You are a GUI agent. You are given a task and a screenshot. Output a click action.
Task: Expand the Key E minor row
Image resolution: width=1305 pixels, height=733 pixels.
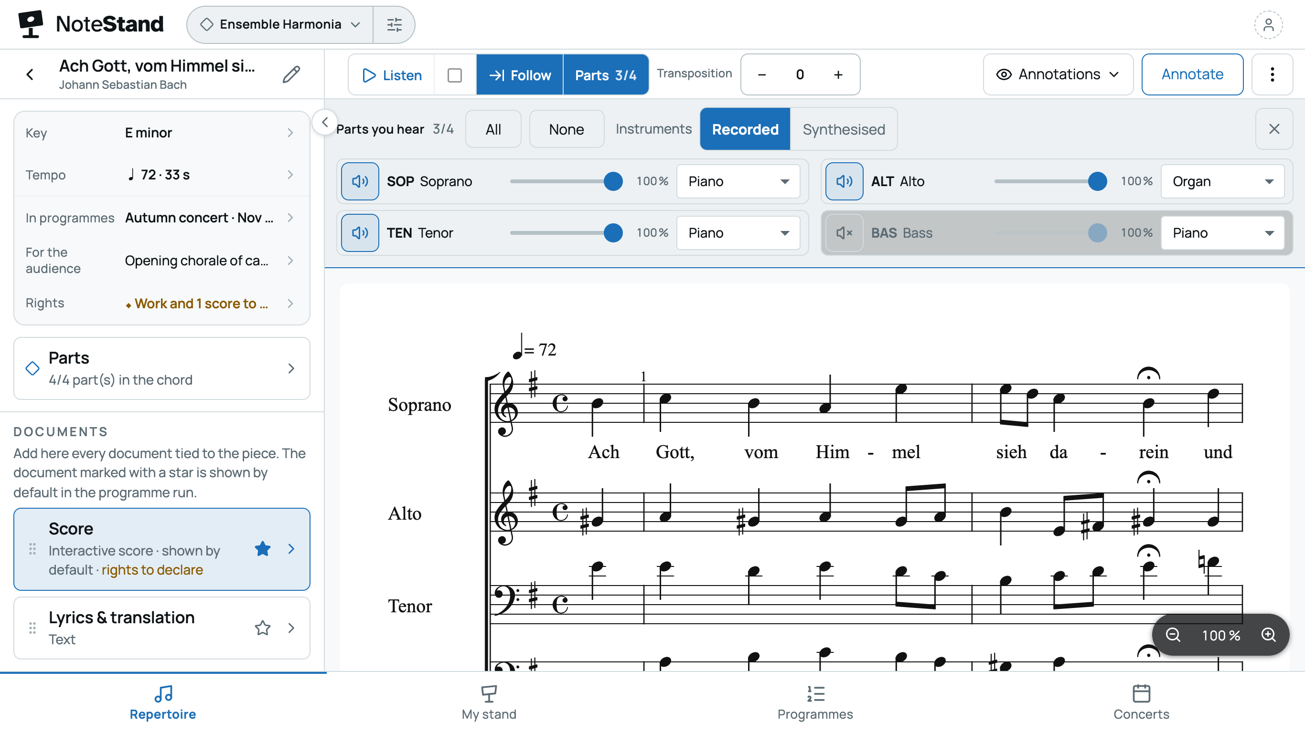[161, 133]
